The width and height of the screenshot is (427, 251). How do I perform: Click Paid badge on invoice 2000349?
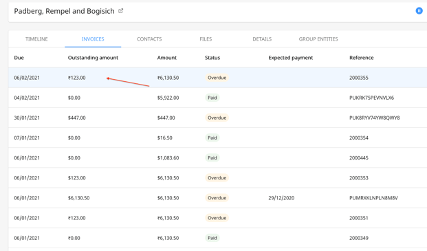(x=212, y=238)
